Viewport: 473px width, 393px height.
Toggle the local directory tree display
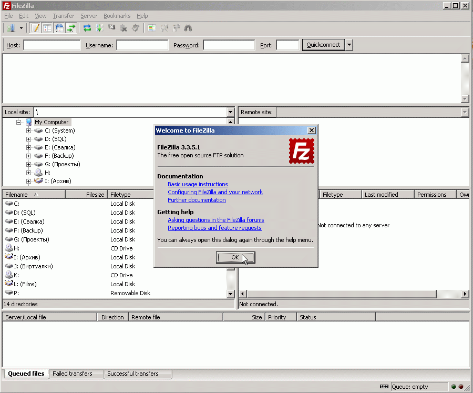click(x=47, y=28)
